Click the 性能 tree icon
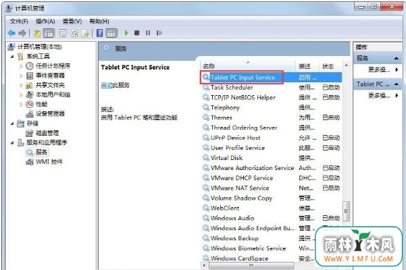This screenshot has width=406, height=270. (30, 105)
